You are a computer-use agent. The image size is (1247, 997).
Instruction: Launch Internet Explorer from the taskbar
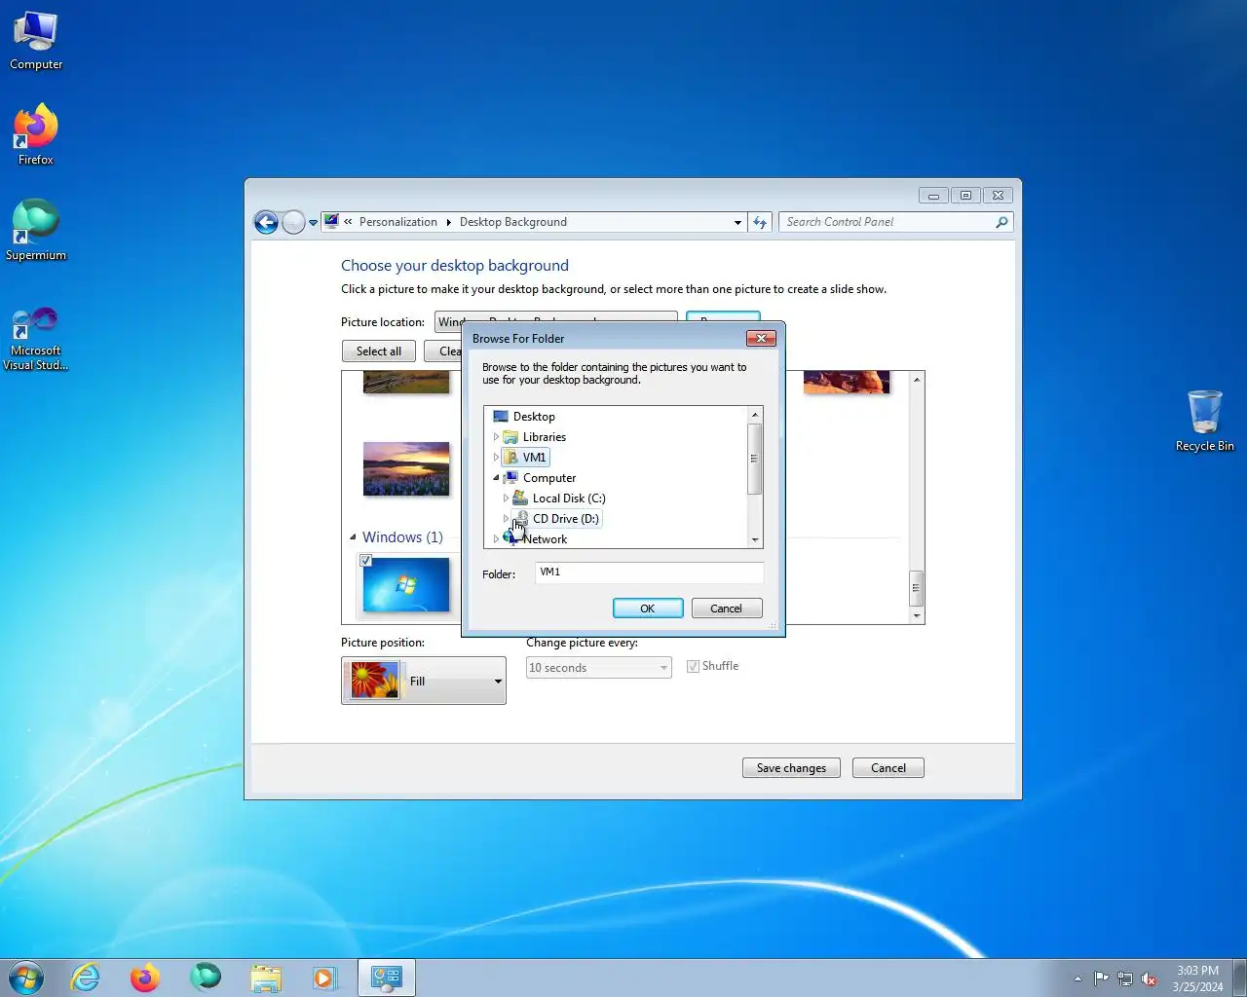coord(86,977)
